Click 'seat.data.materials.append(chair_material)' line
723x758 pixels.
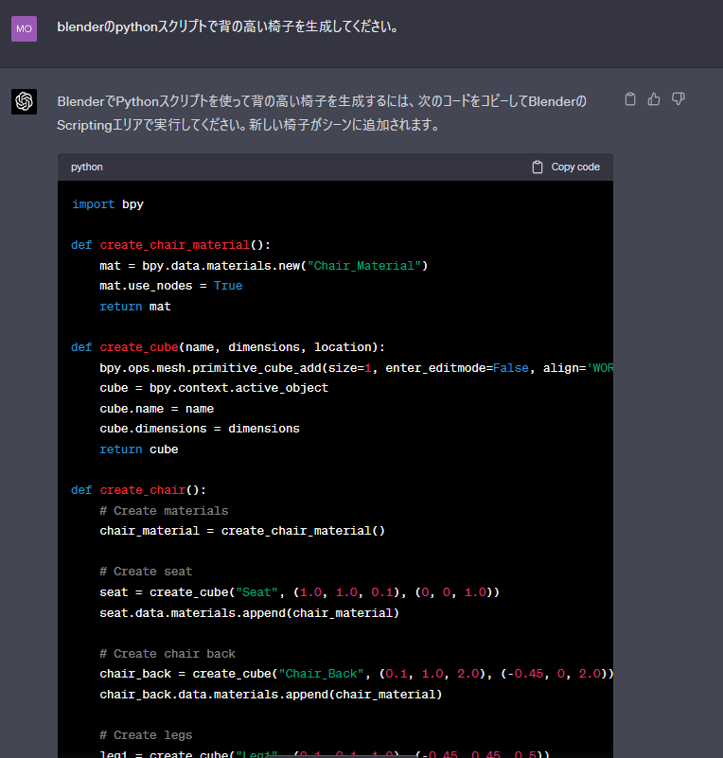(x=250, y=612)
